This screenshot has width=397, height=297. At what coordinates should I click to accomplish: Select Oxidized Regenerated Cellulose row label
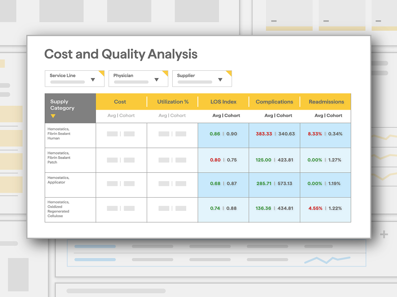(x=59, y=209)
